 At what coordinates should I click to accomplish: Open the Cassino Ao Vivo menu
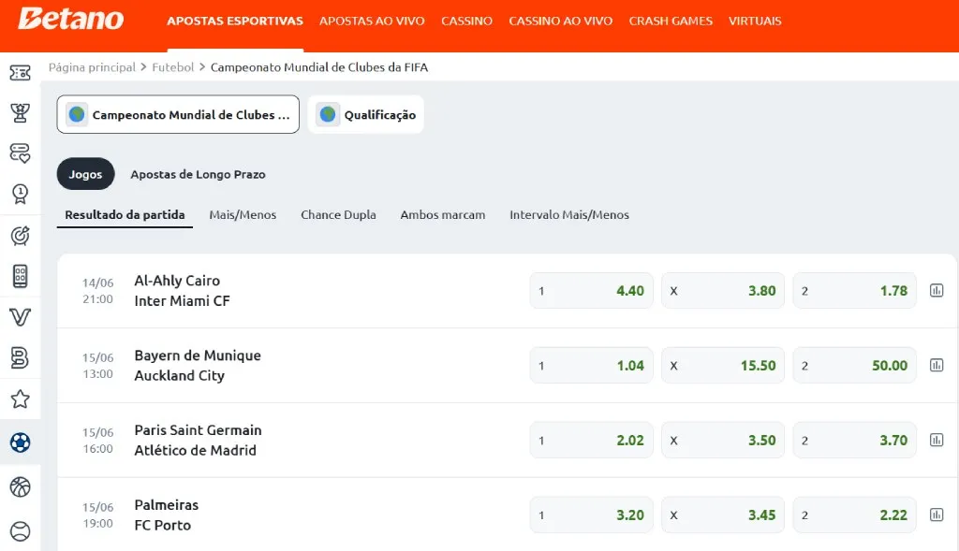pos(560,21)
